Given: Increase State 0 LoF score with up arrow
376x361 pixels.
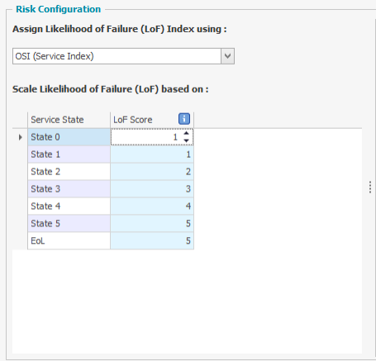Looking at the screenshot, I should (186, 133).
